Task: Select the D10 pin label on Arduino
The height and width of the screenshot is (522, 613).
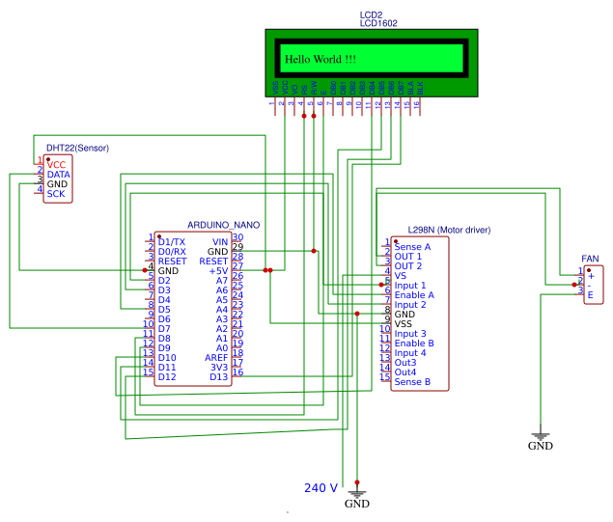Action: 167,358
